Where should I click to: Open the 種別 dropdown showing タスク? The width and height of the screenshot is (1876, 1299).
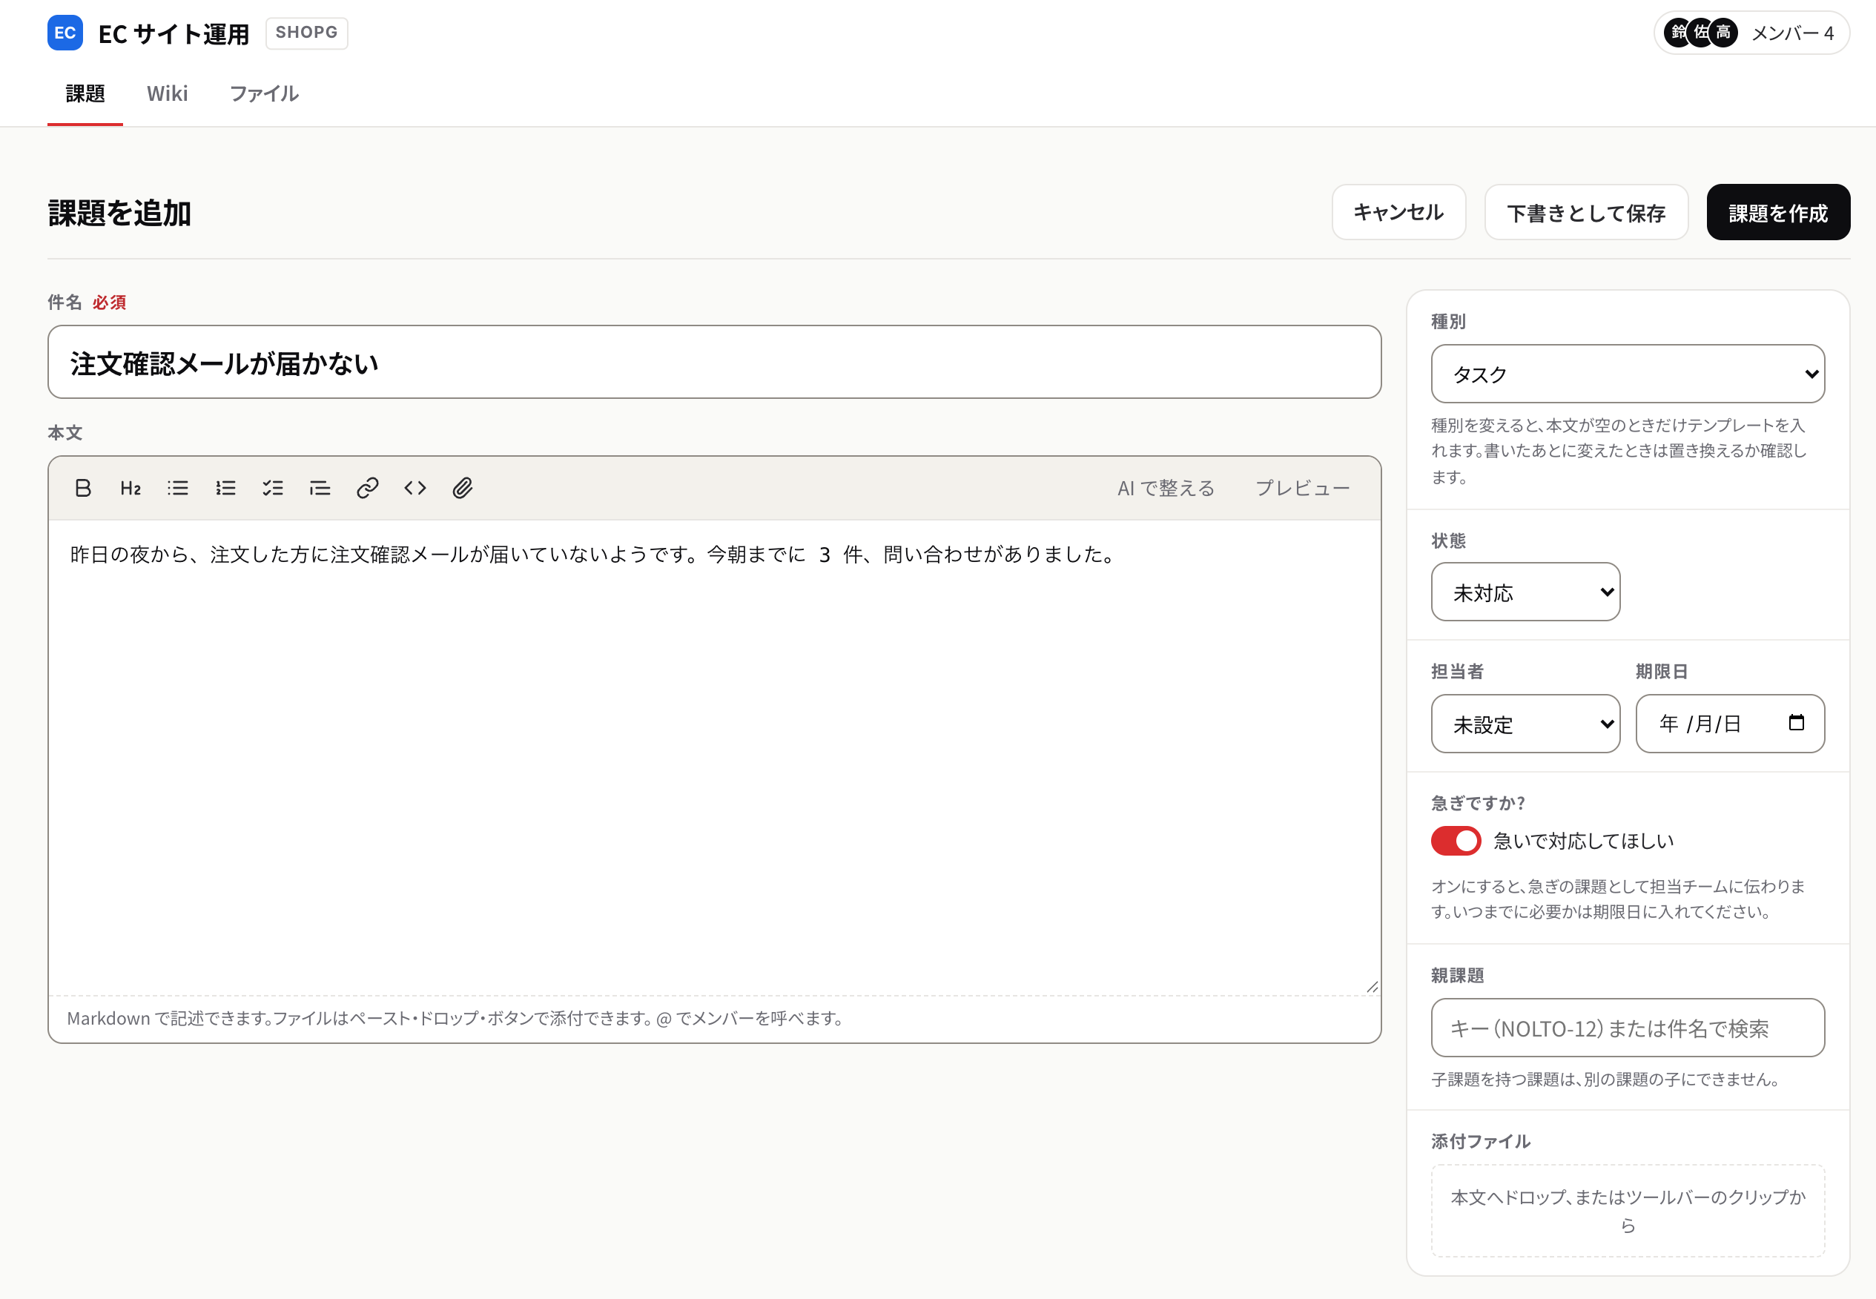1628,374
